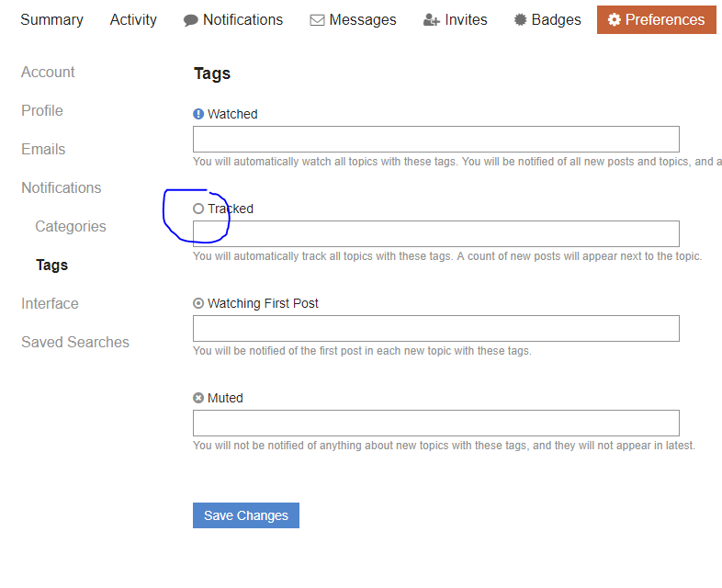Click inside the Tracked tags field
Viewport: 722px width, 588px height.
(435, 233)
